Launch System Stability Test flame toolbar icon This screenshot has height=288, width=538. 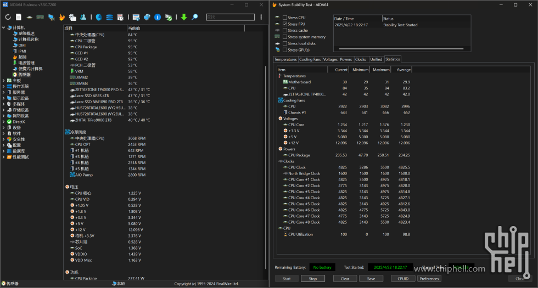[x=61, y=17]
